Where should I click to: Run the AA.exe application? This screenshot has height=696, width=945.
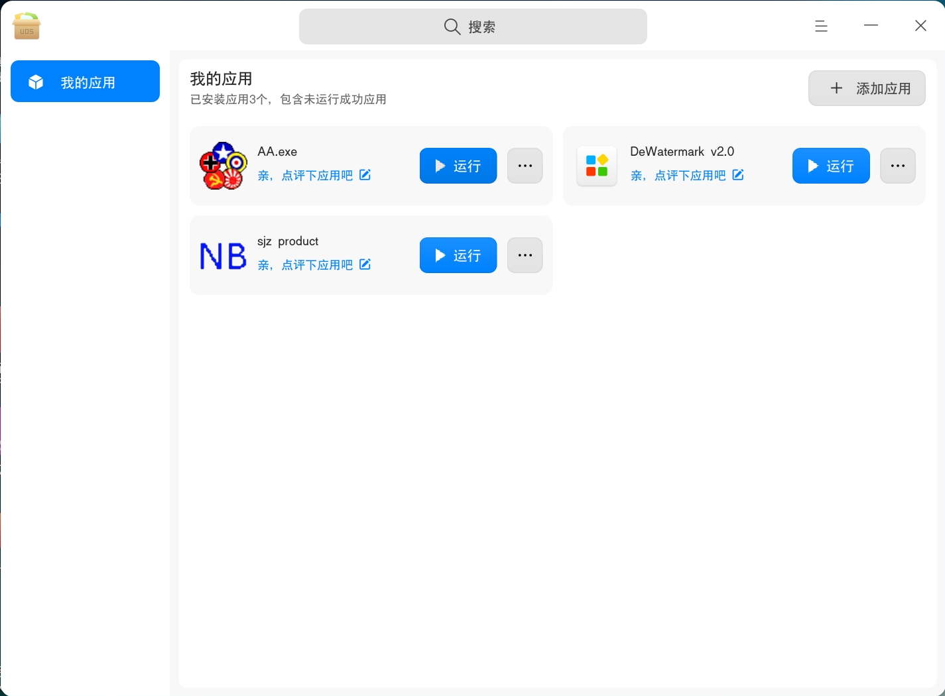[458, 166]
